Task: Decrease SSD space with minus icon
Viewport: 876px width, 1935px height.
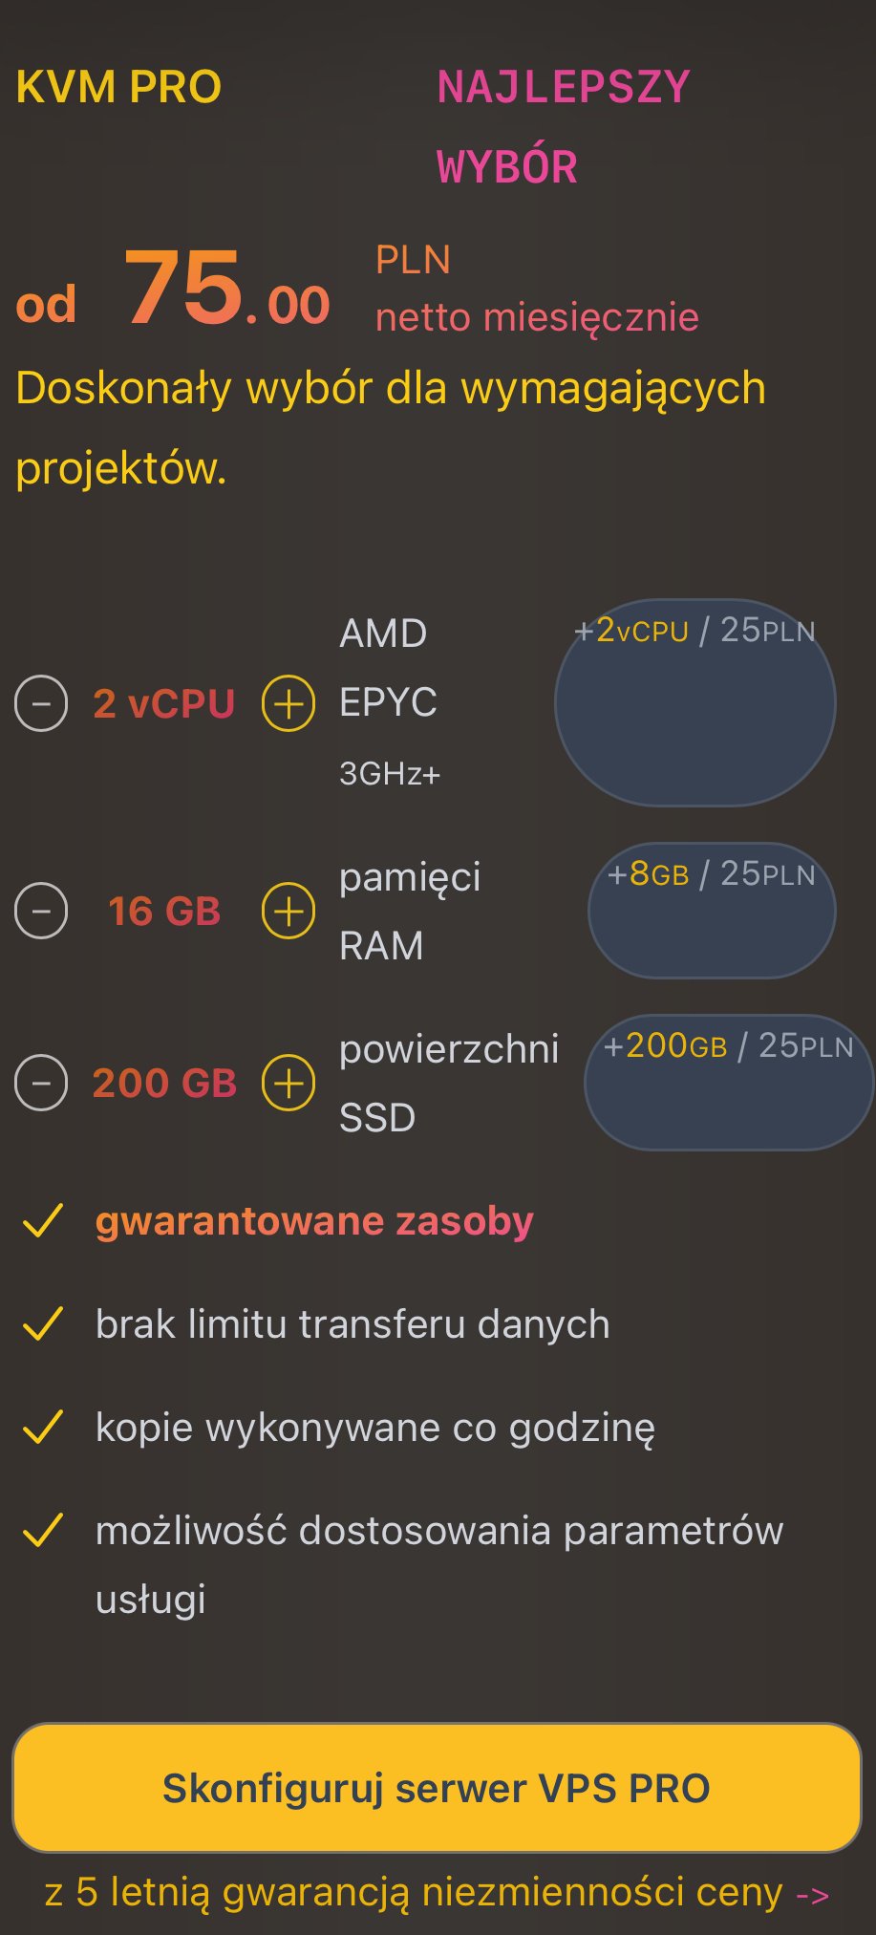Action: tap(41, 1083)
